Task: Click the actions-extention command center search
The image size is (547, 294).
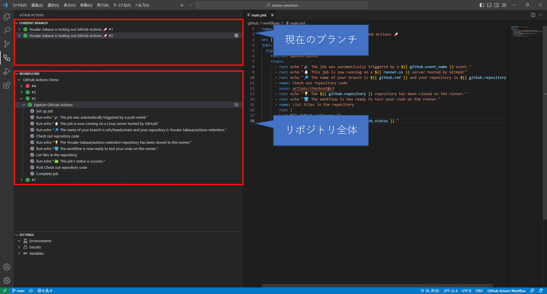Action: [282, 5]
